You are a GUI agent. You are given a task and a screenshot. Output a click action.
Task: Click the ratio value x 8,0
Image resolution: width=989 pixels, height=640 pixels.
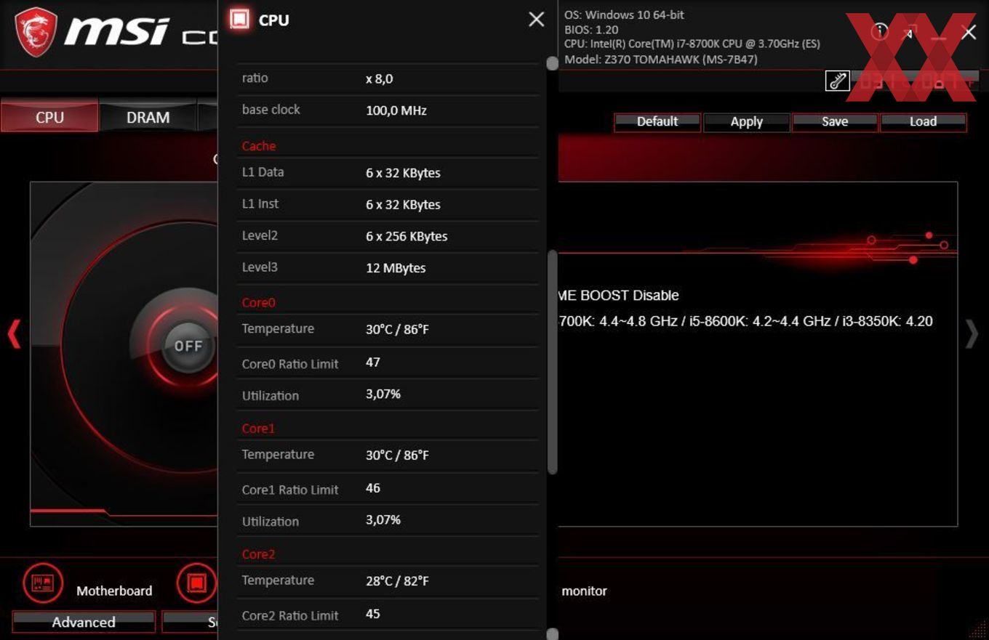[x=380, y=78]
